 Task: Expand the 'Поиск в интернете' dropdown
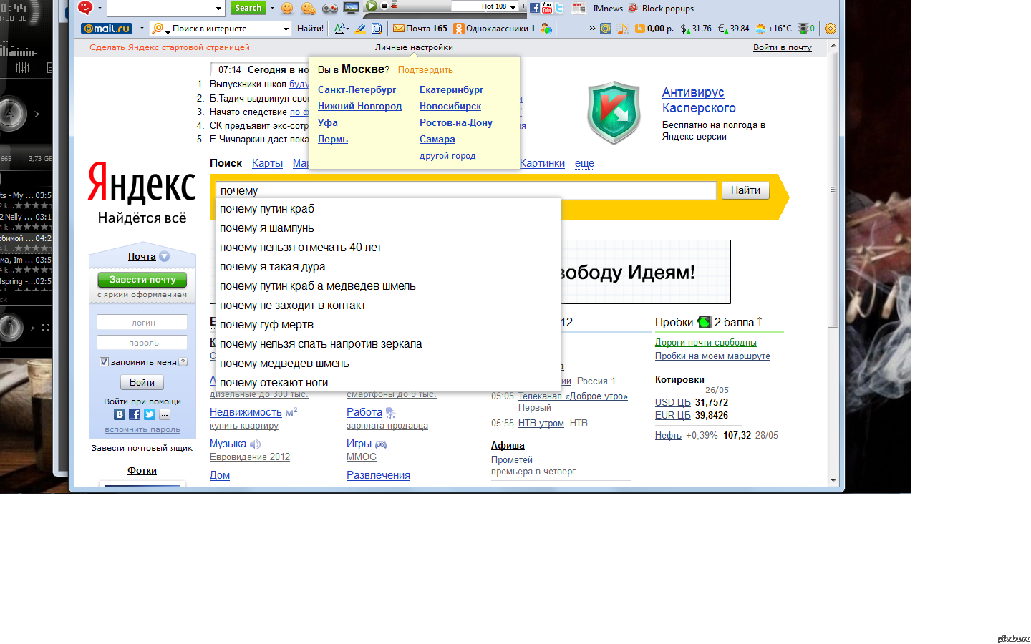(x=286, y=29)
